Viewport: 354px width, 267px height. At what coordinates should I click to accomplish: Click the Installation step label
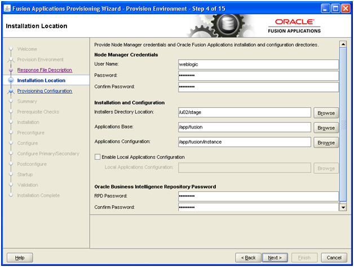coord(28,122)
